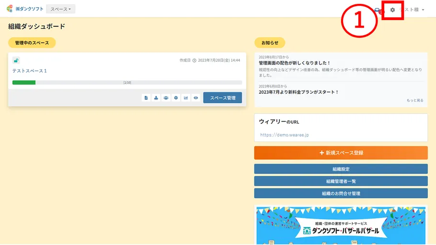Select the 管理中のスペース section label

pyautogui.click(x=32, y=43)
